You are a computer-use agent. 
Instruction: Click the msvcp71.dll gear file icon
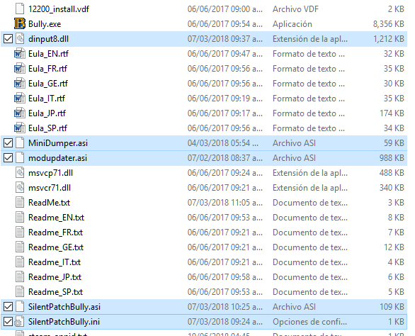click(20, 173)
